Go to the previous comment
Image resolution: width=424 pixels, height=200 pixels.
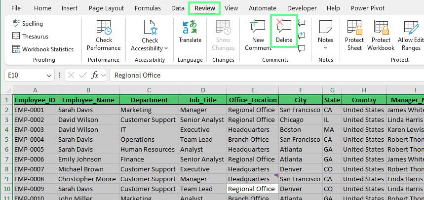click(x=302, y=22)
